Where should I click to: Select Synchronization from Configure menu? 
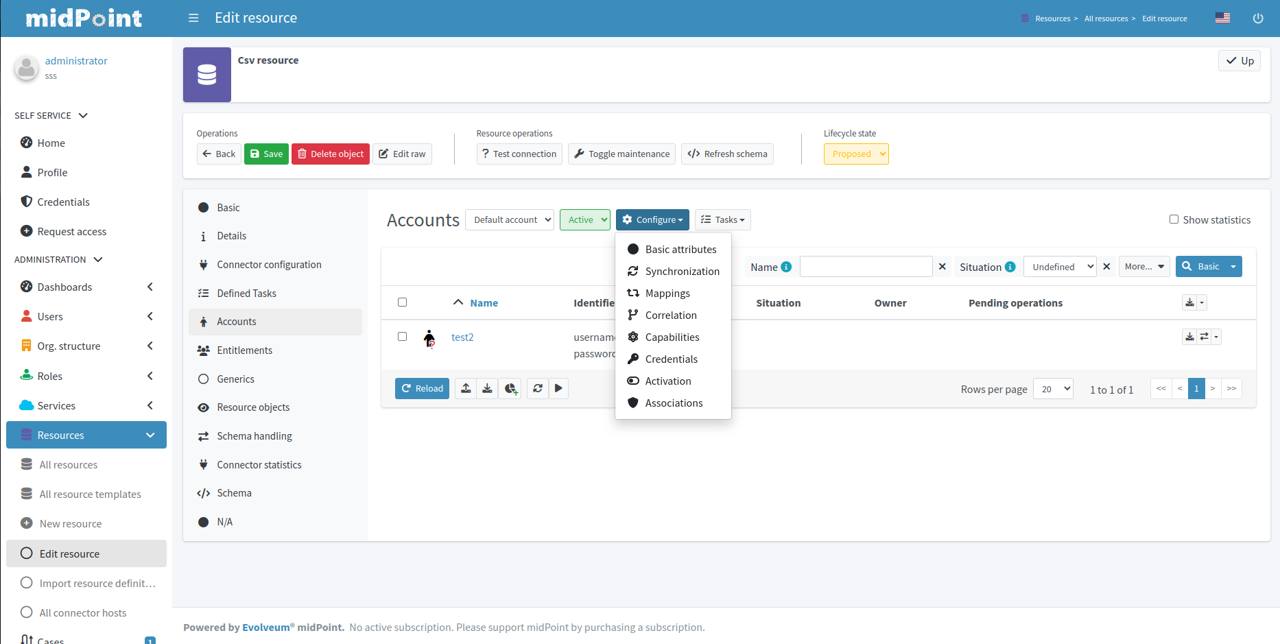pyautogui.click(x=682, y=272)
